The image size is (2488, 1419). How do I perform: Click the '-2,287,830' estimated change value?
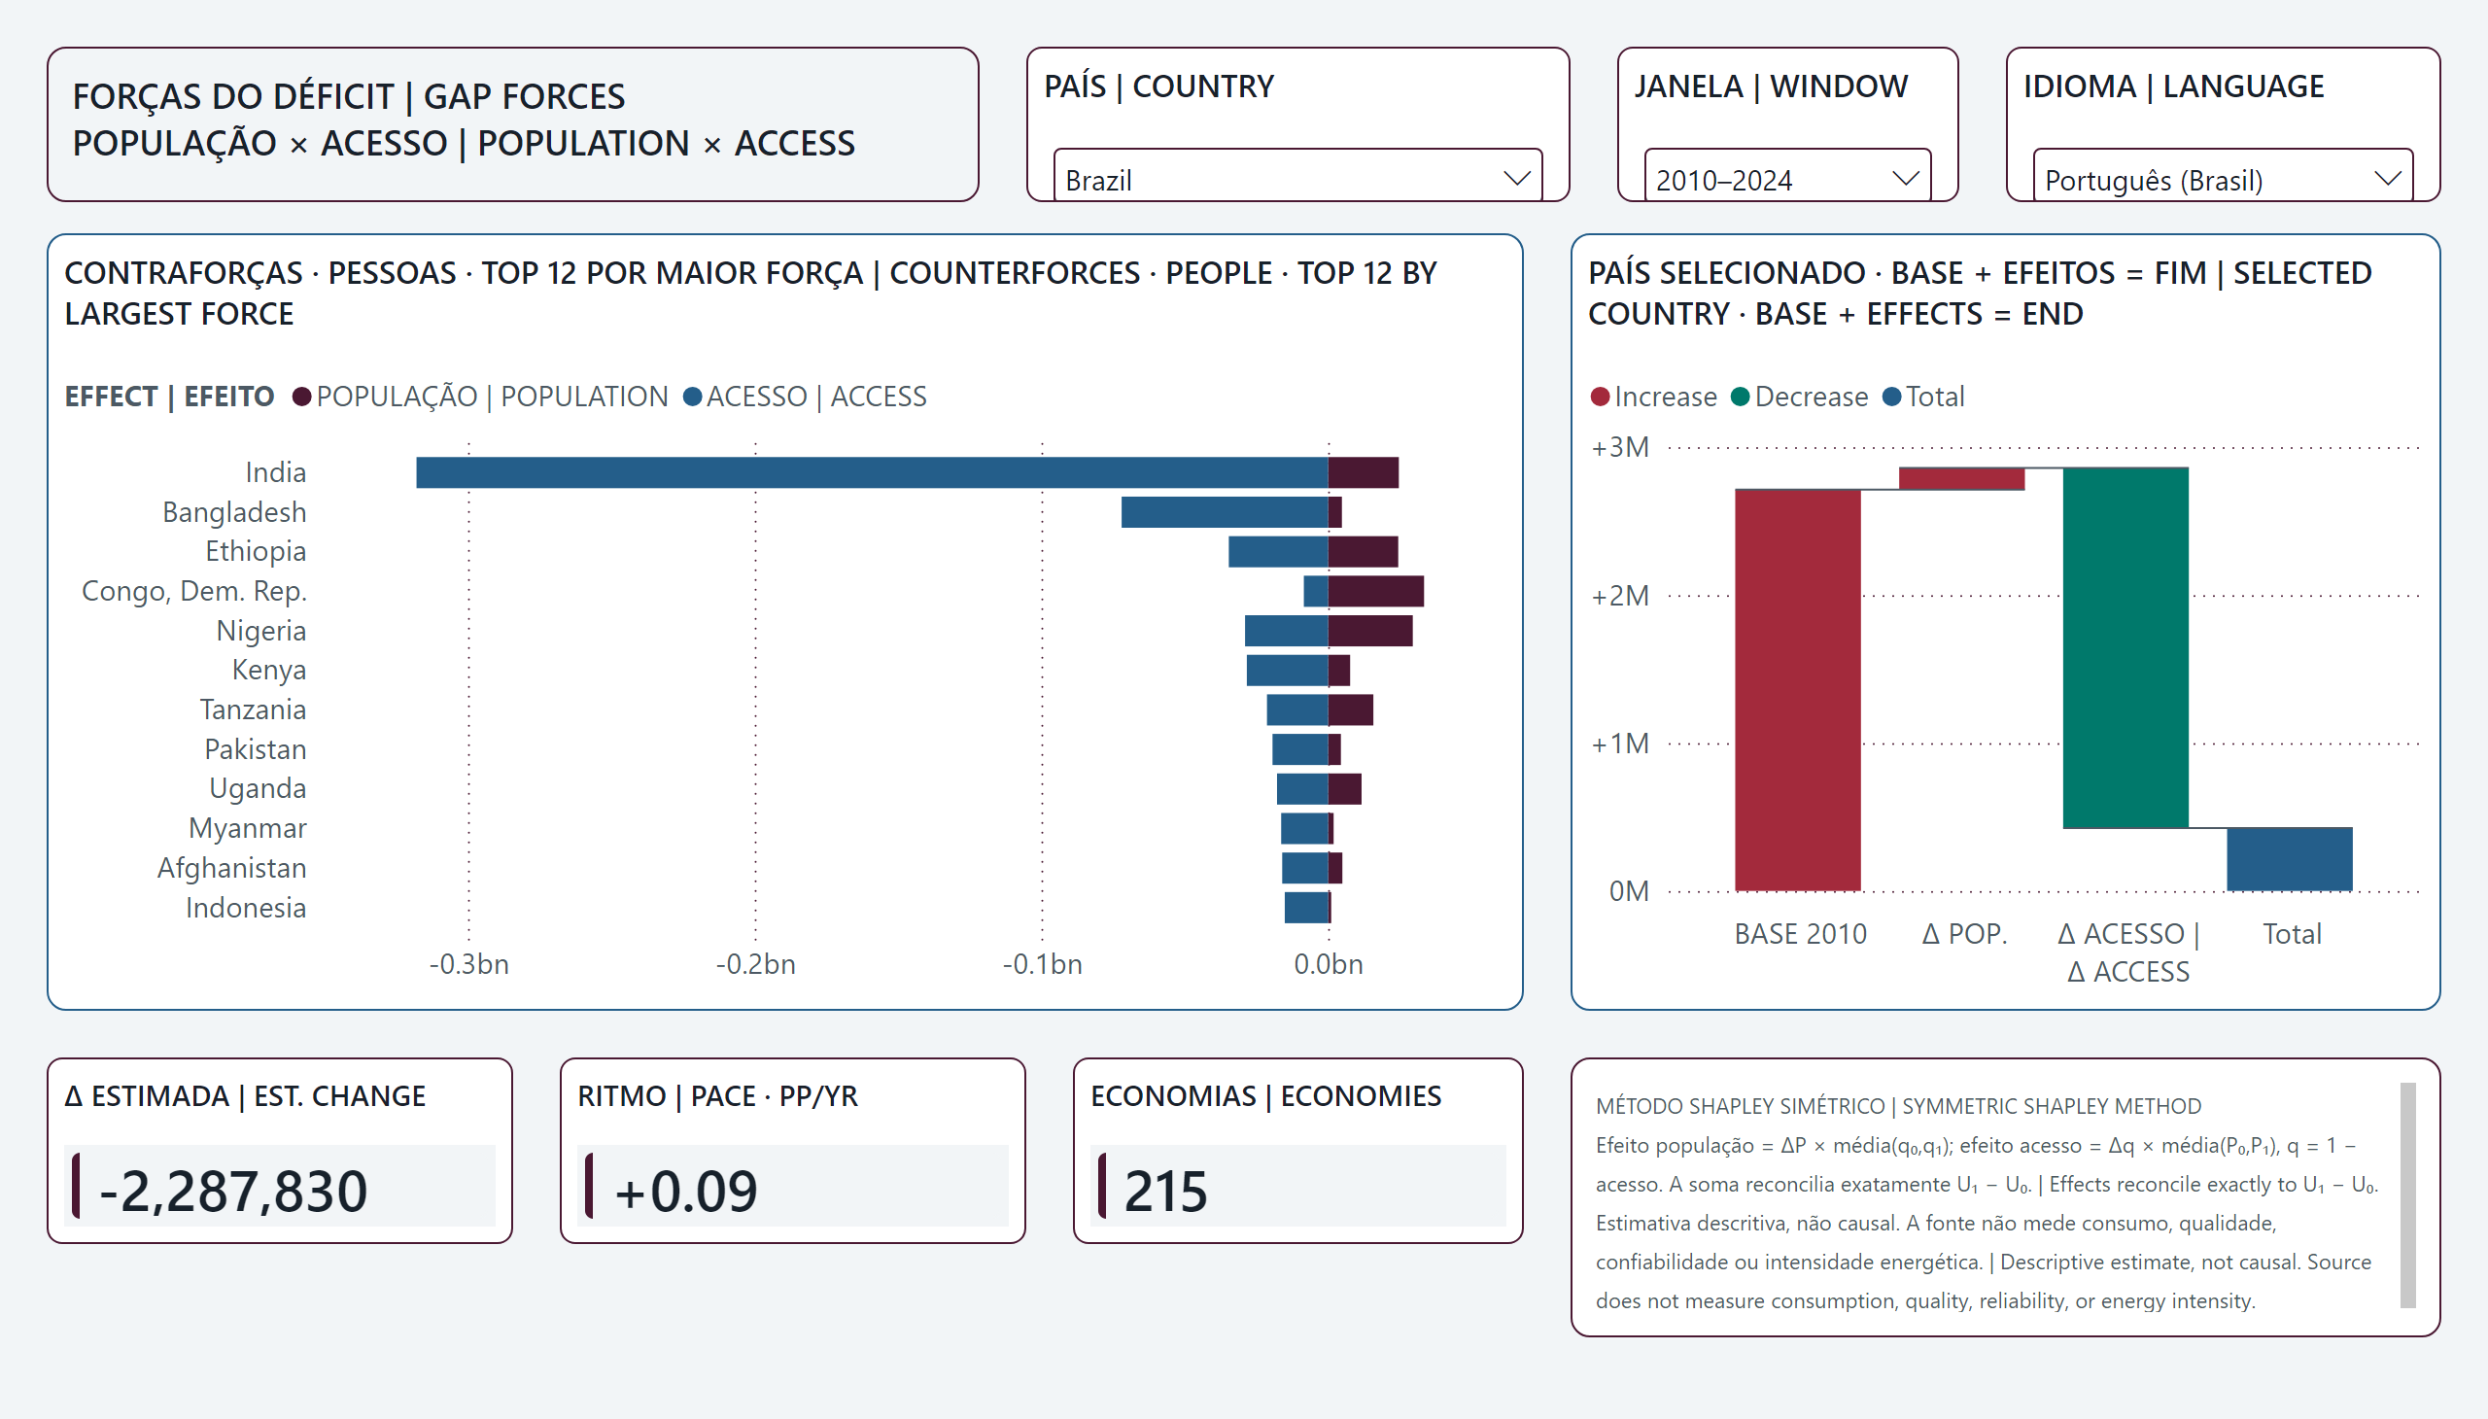click(233, 1191)
